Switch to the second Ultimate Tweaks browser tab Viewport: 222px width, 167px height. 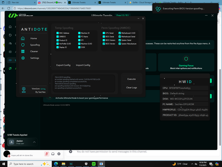112,3
